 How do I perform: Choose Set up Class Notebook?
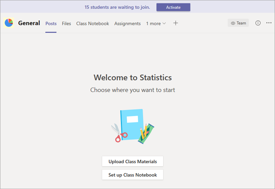pos(133,175)
